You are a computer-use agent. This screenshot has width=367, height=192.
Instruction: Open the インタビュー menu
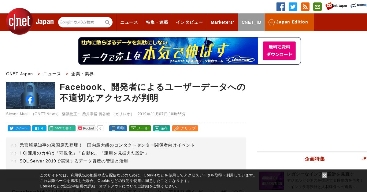click(189, 22)
